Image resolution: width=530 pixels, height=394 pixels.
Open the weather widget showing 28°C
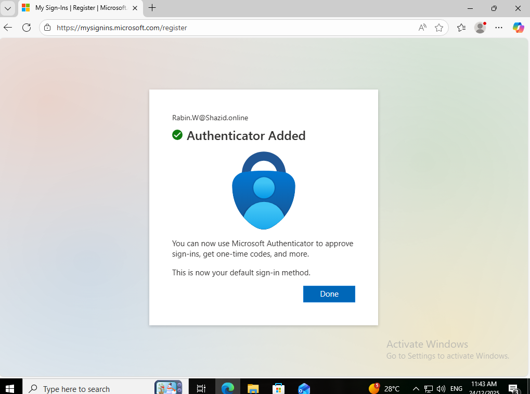point(384,388)
